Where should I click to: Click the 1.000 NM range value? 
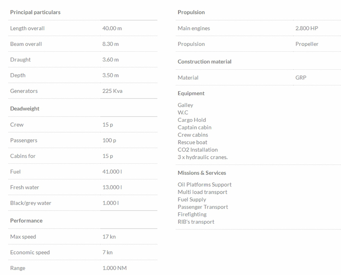(115, 268)
